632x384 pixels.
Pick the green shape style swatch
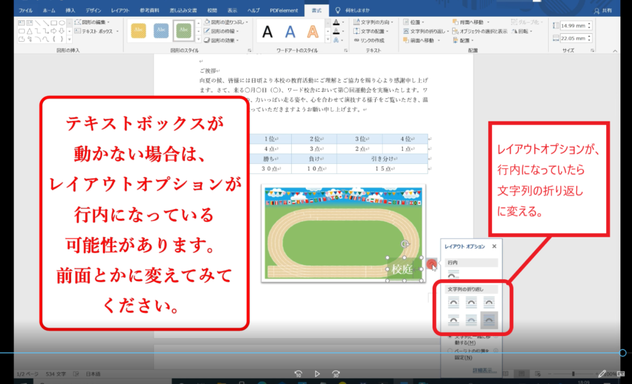click(183, 30)
